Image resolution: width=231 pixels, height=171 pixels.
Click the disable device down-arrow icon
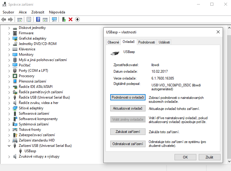click(x=77, y=20)
